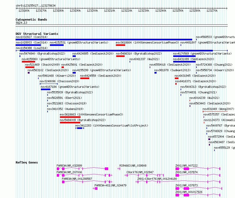Open gene FAM83A|NM_032899
Image resolution: width=235 pixels, height=198 pixels.
tap(69, 166)
